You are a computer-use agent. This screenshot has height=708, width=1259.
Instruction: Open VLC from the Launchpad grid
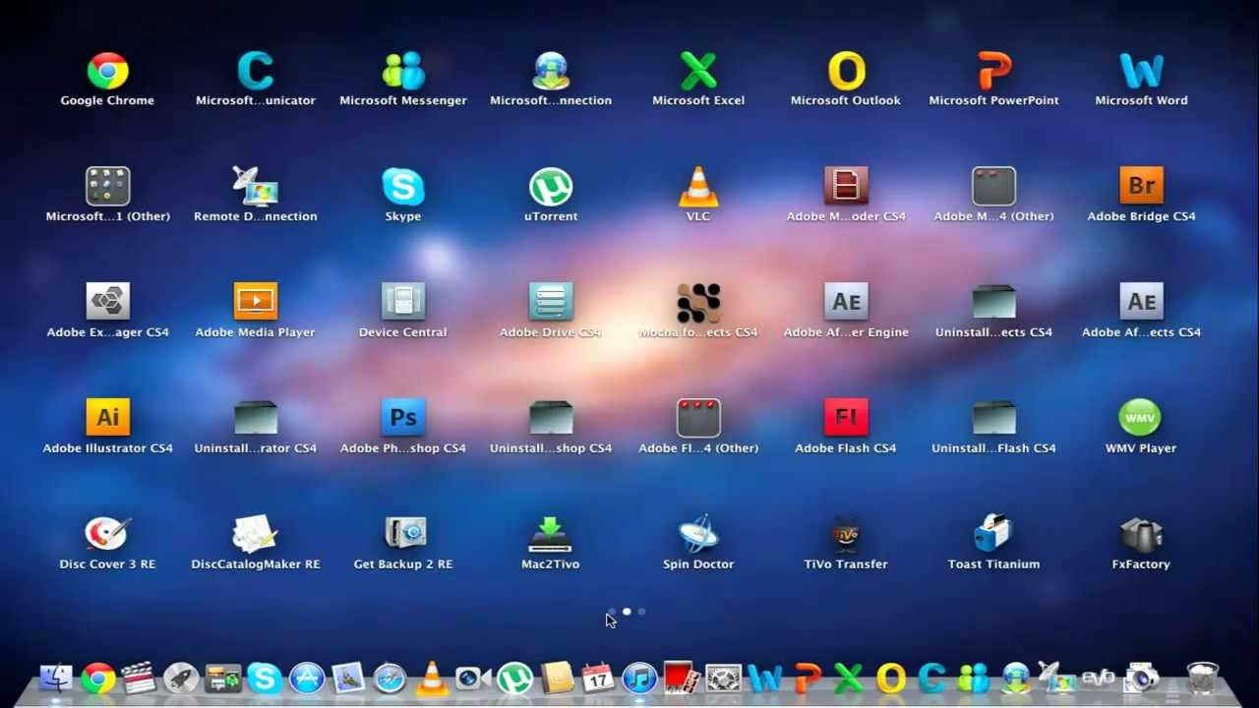coord(698,186)
